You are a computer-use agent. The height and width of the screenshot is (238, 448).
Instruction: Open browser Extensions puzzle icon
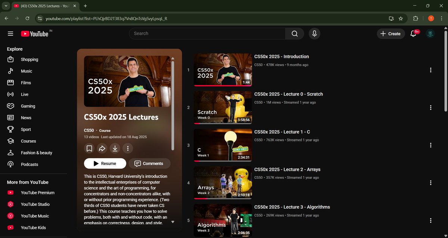coord(416,18)
